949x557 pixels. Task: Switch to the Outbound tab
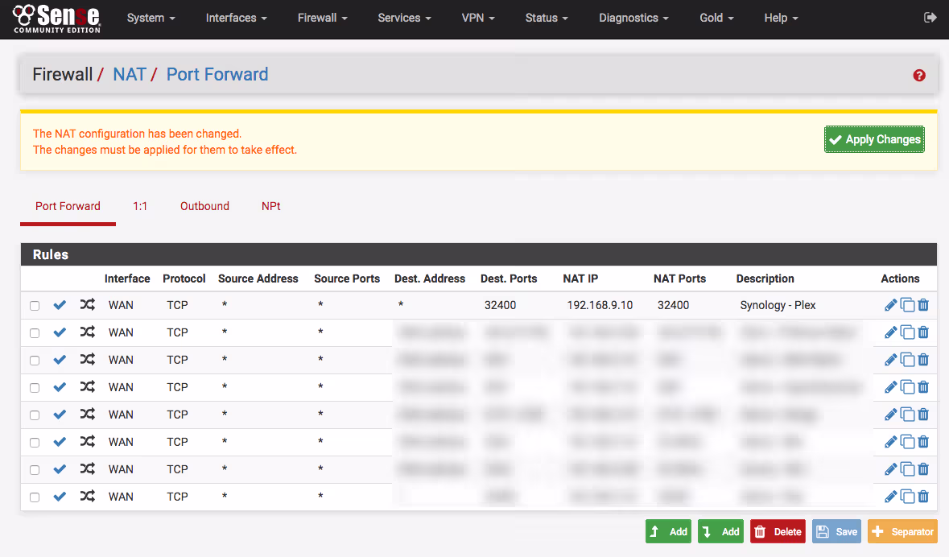pos(204,206)
